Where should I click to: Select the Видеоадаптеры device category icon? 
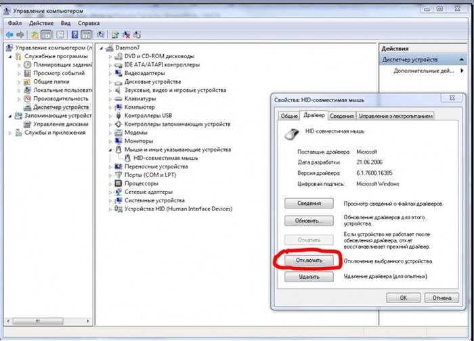pyautogui.click(x=118, y=73)
